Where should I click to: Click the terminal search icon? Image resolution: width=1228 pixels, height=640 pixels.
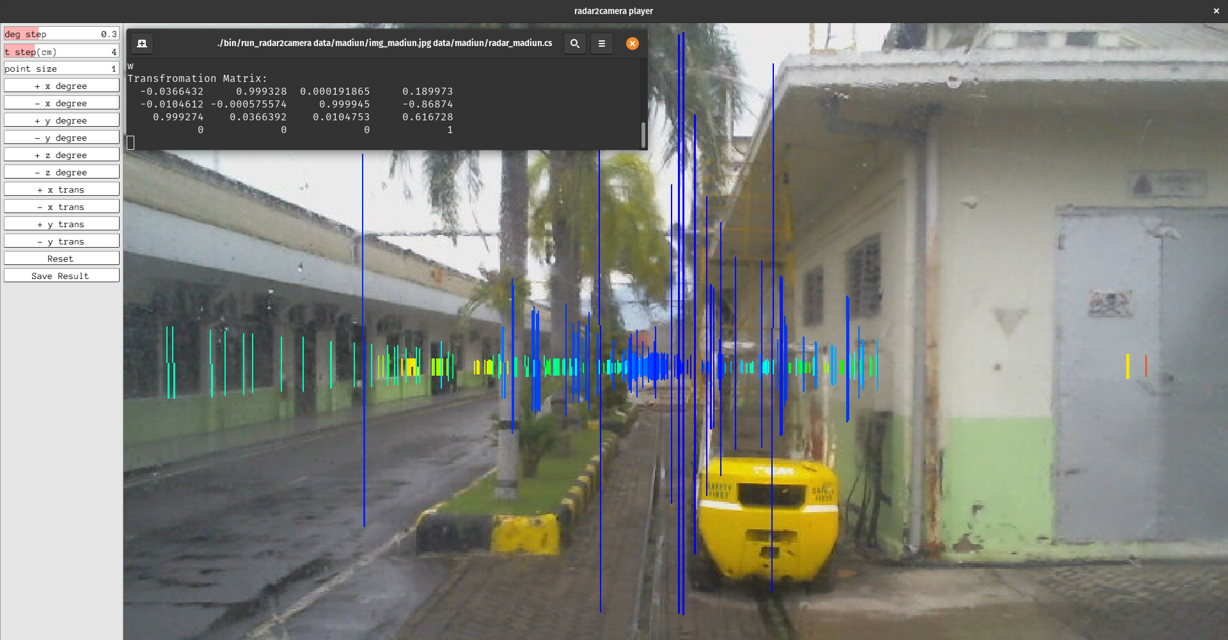[574, 44]
